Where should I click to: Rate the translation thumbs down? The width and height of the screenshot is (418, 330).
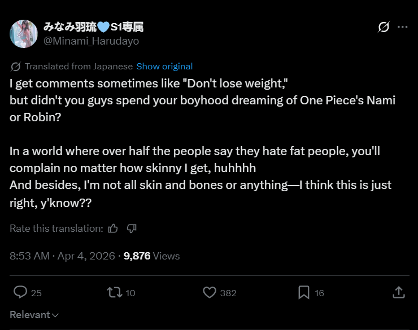[132, 228]
